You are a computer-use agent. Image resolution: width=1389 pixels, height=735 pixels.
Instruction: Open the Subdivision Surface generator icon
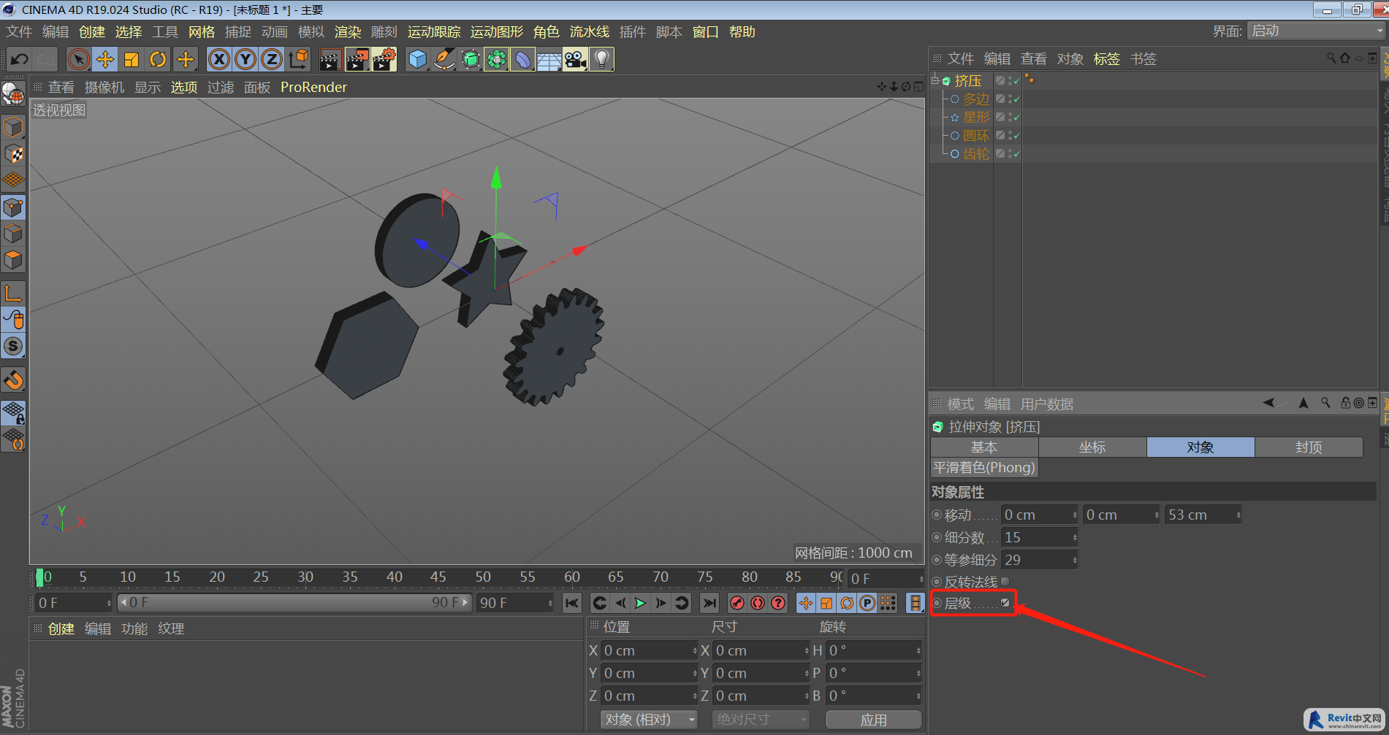[x=471, y=59]
